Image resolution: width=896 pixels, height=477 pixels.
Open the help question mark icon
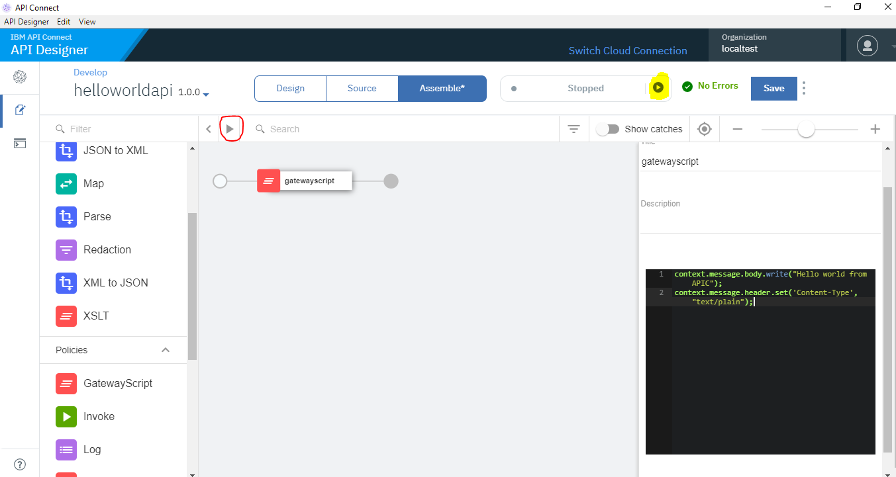20,464
